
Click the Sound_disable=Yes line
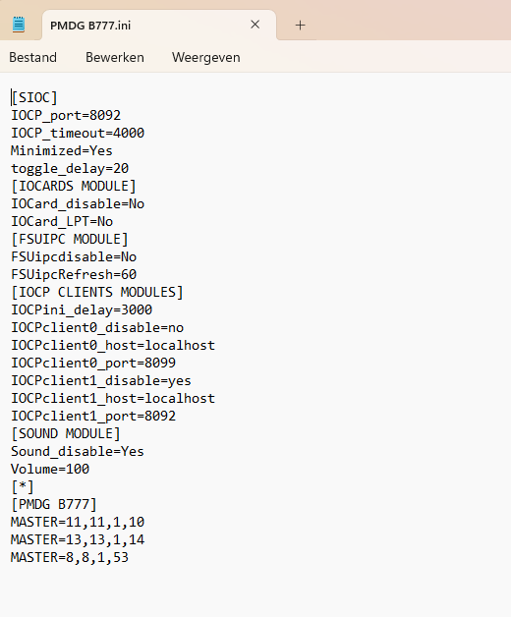pos(78,451)
